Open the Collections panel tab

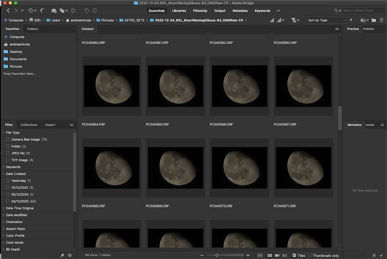click(x=29, y=125)
